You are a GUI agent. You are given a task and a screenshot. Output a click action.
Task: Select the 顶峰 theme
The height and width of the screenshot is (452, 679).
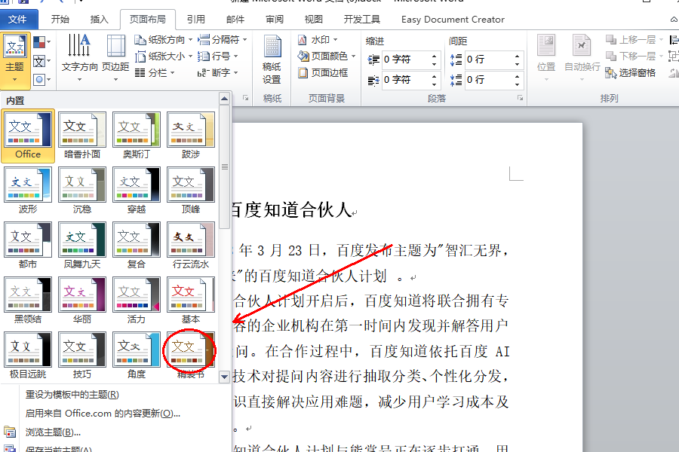click(191, 191)
